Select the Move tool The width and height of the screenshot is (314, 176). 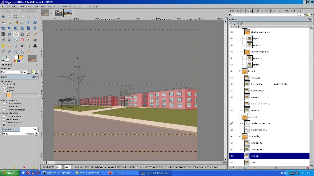point(3,16)
